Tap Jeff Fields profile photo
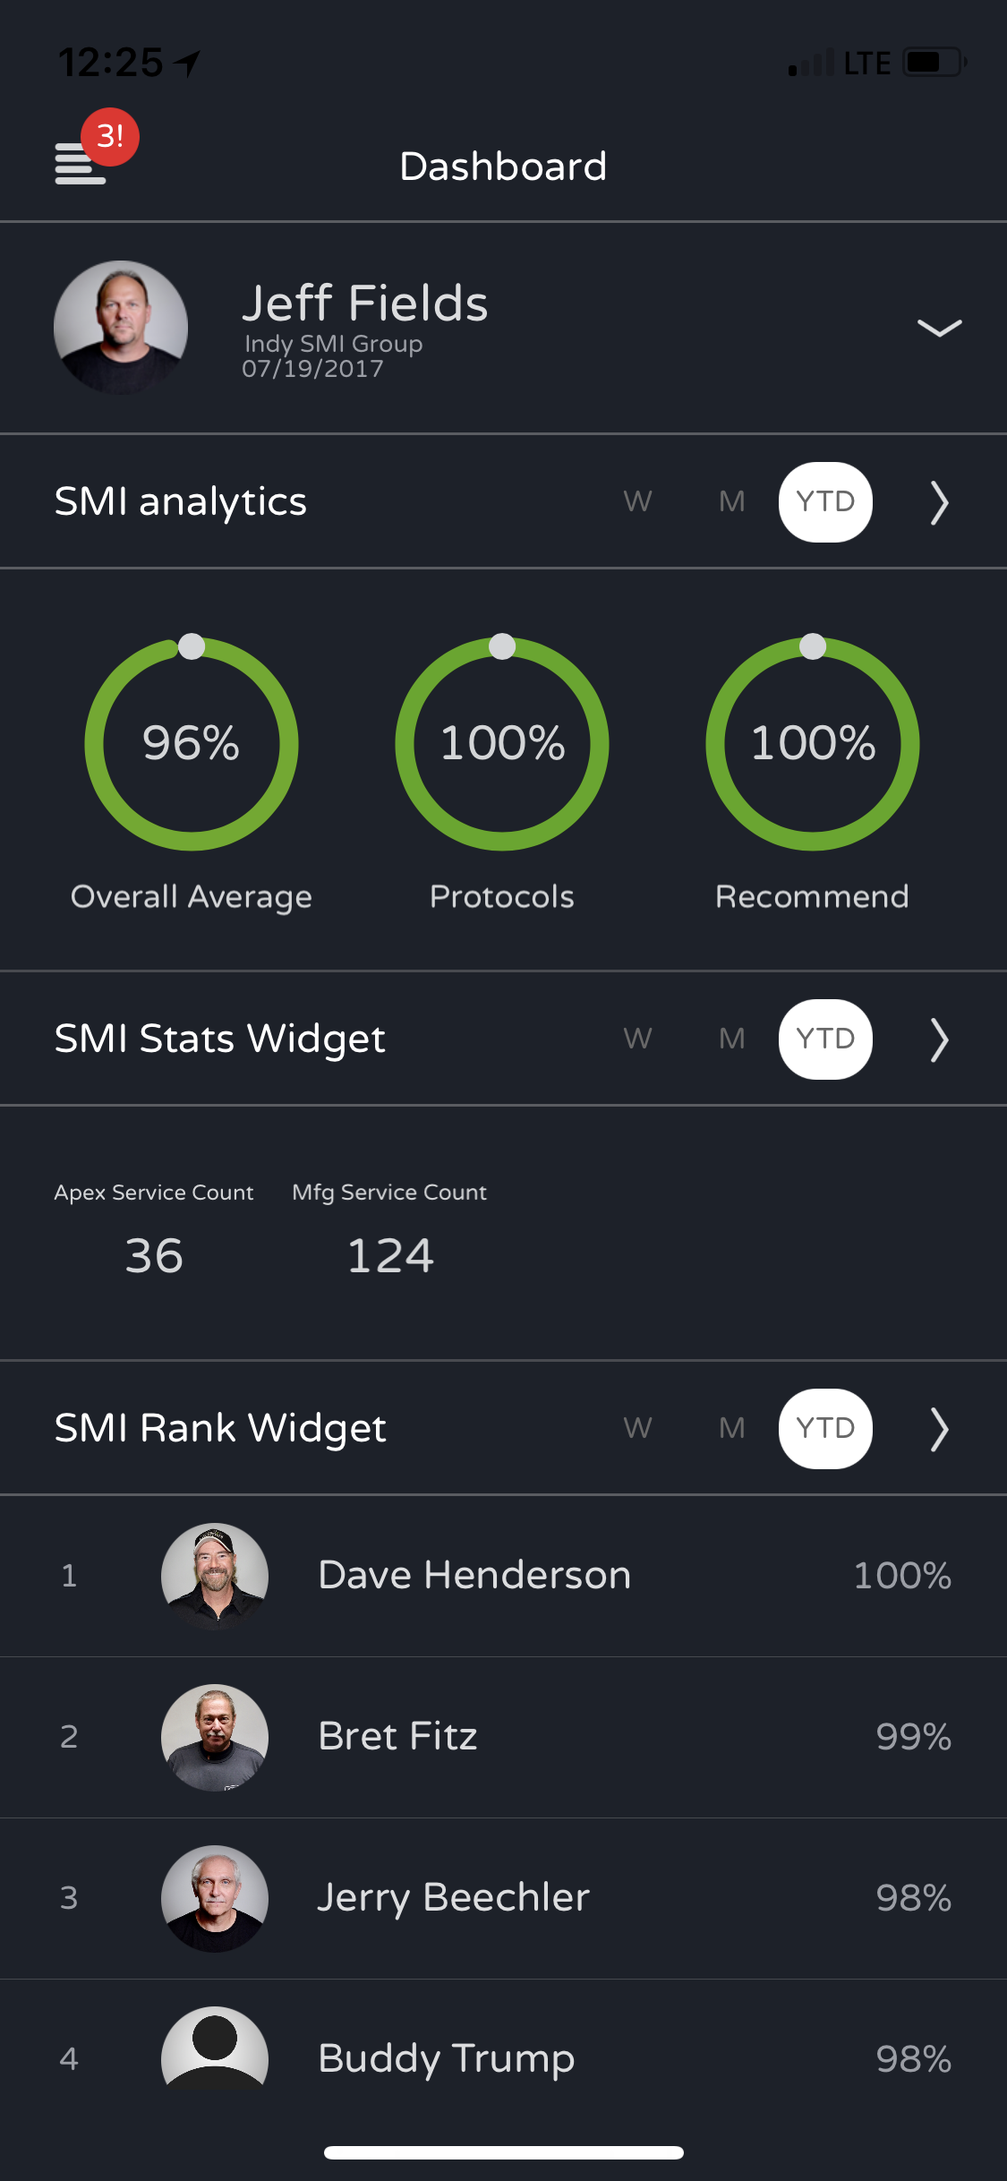Viewport: 1007px width, 2181px height. pos(121,328)
